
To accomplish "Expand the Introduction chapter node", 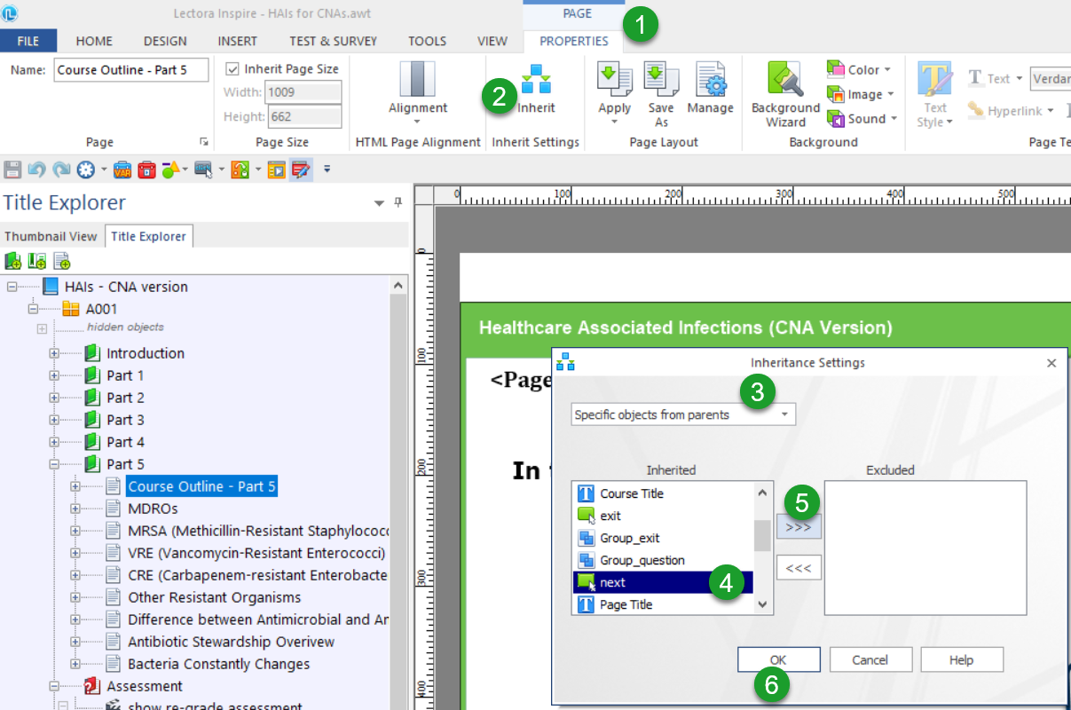I will click(54, 353).
